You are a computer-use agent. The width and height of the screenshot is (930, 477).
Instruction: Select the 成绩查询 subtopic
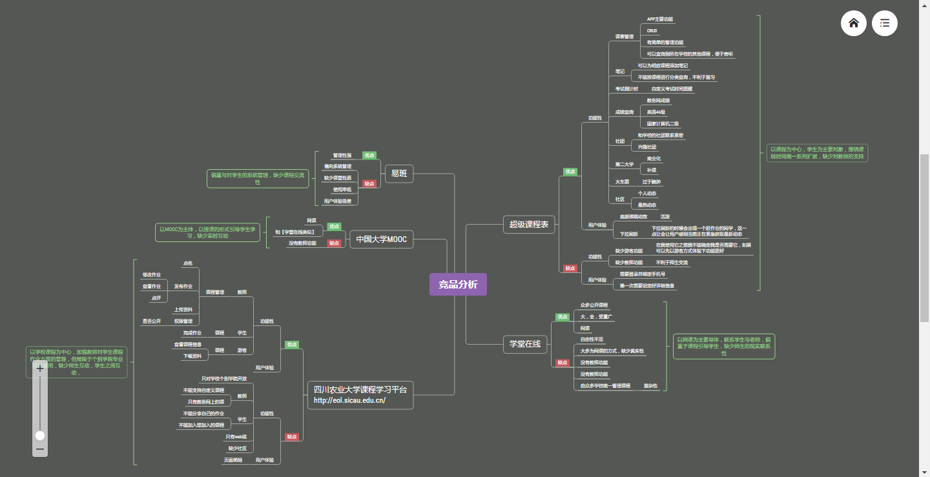(x=625, y=112)
